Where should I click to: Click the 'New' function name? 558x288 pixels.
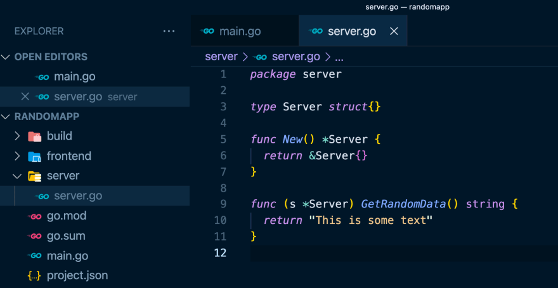click(292, 139)
